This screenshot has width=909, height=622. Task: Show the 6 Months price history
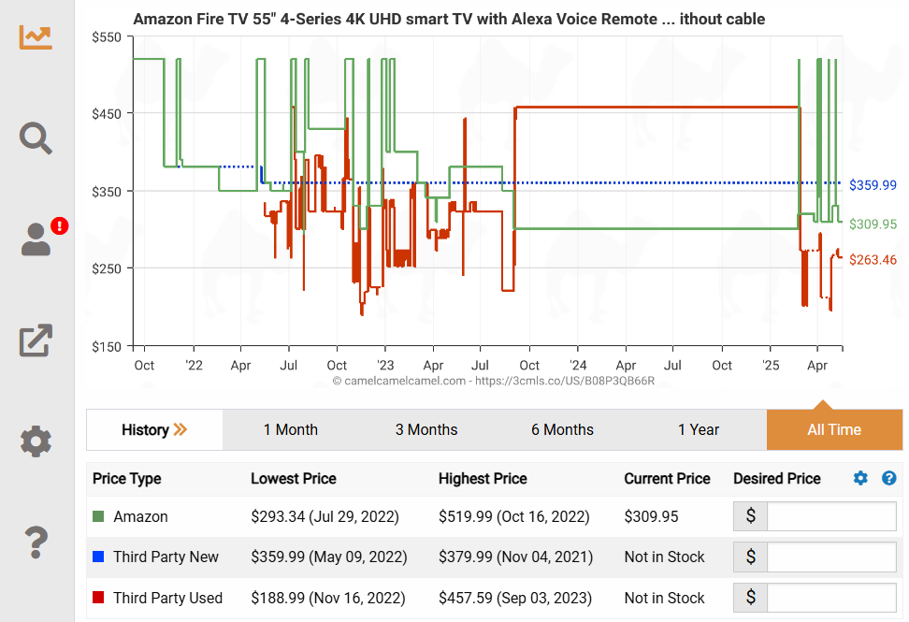pyautogui.click(x=562, y=430)
